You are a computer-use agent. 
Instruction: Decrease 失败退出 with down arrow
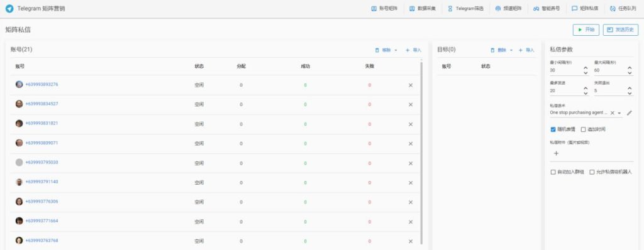coord(630,93)
